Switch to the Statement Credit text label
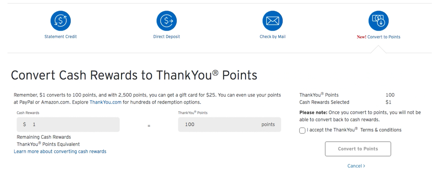Image resolution: width=438 pixels, height=174 pixels. [x=61, y=37]
